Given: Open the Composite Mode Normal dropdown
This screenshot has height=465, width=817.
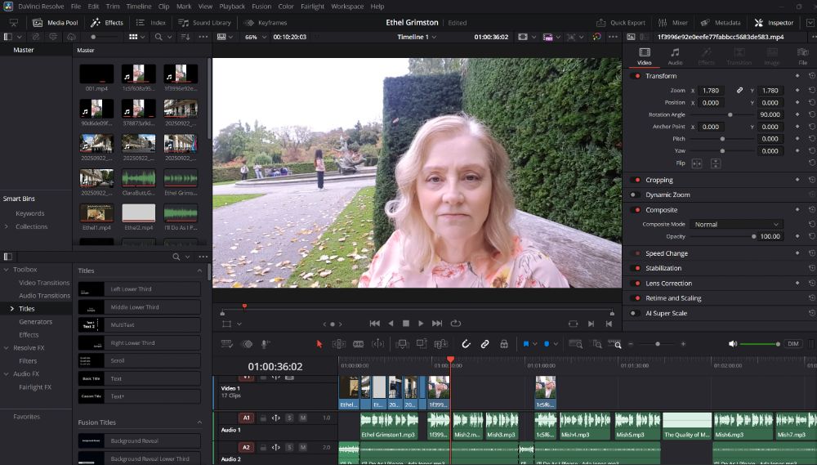Looking at the screenshot, I should pyautogui.click(x=736, y=224).
